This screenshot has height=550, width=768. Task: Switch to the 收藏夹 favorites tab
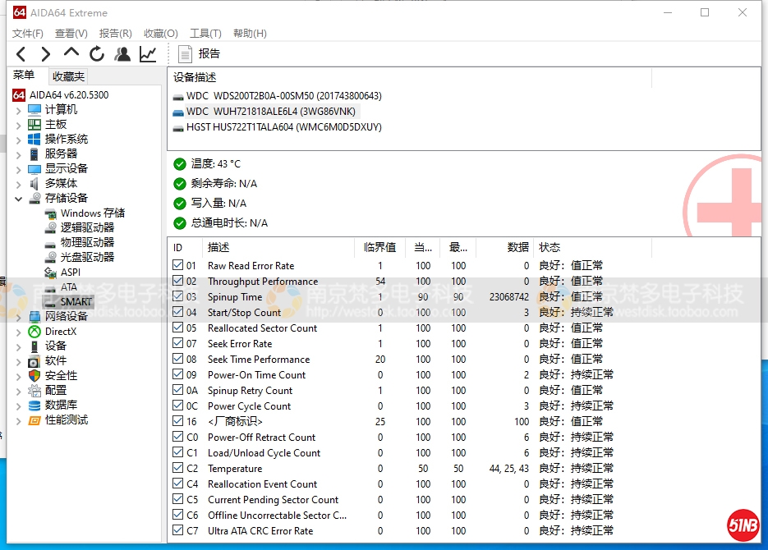pyautogui.click(x=68, y=76)
